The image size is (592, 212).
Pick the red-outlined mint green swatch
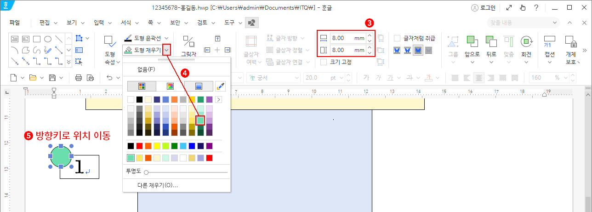coord(200,120)
